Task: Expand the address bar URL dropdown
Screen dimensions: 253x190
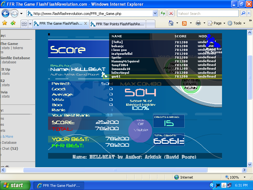Action: 155,14
